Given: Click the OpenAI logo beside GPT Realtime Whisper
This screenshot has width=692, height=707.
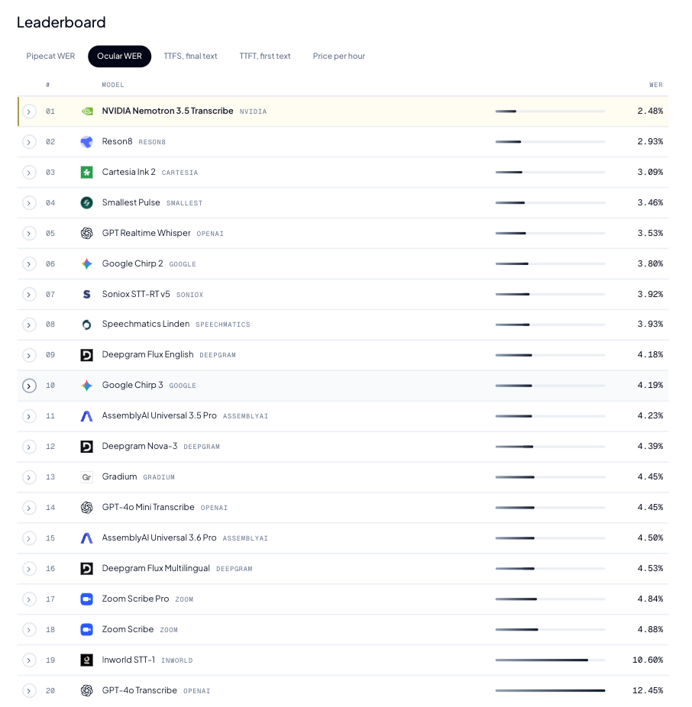Looking at the screenshot, I should coord(86,233).
